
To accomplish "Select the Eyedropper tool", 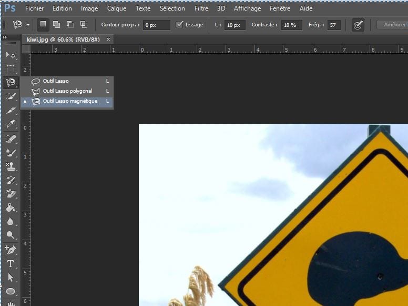I will point(11,124).
